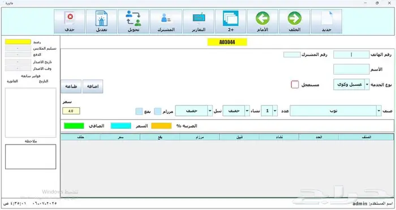
Task: Click the green الصافى net box
Action: point(74,126)
